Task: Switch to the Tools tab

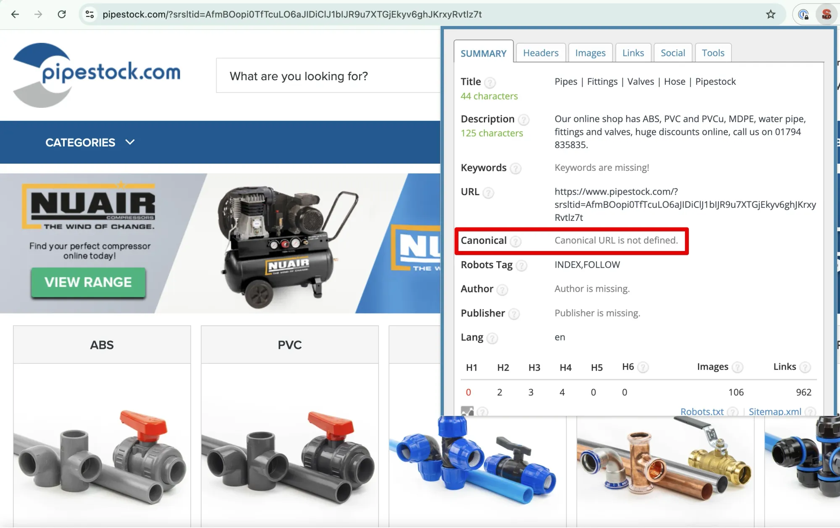Action: coord(713,53)
